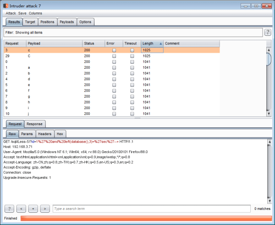This screenshot has width=275, height=225.
Task: Open the Columns menu
Action: (35, 13)
